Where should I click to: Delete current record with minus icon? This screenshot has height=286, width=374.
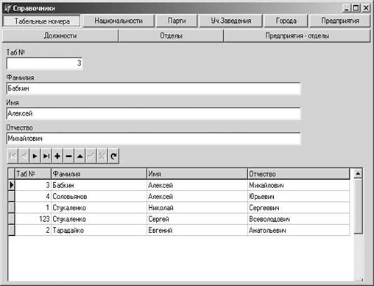tap(68, 156)
